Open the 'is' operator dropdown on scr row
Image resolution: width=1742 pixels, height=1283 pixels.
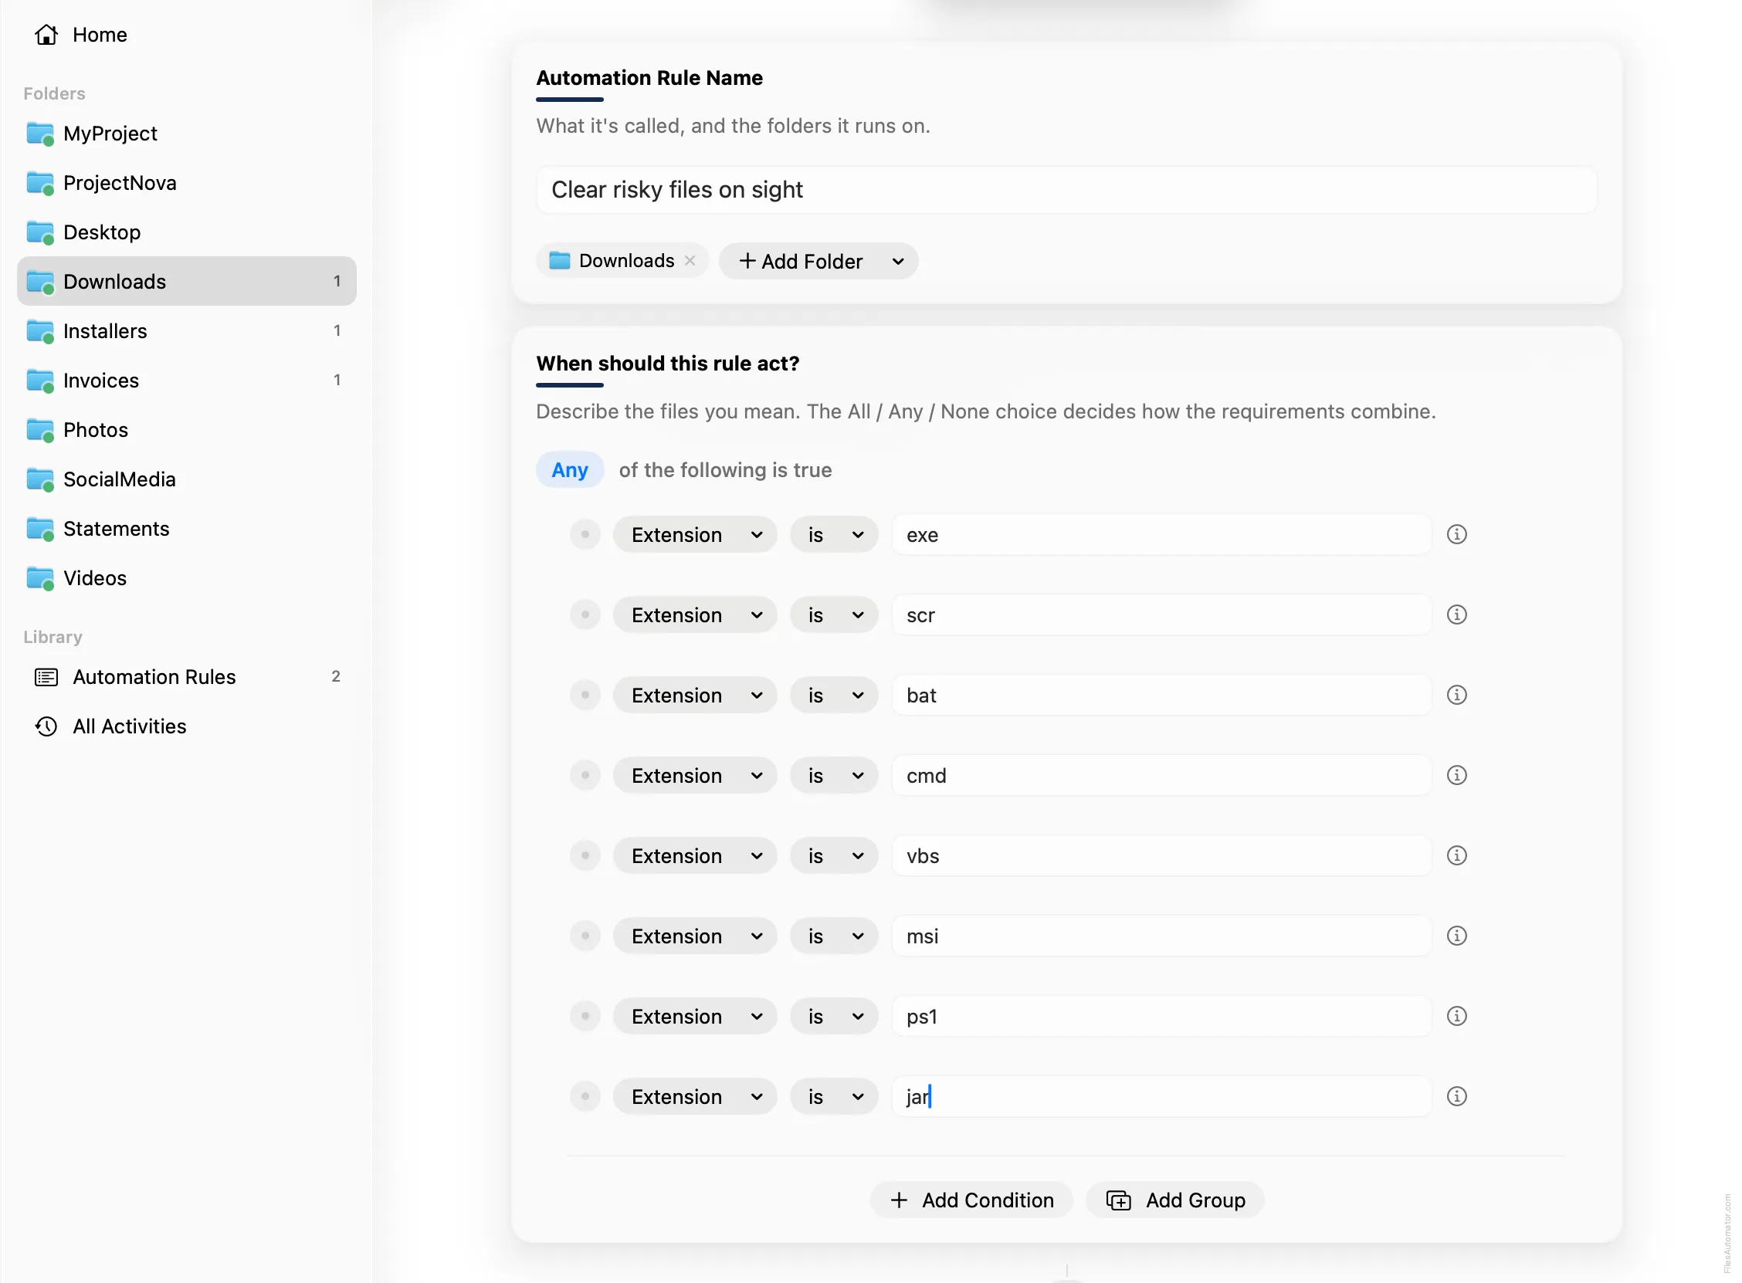tap(834, 614)
